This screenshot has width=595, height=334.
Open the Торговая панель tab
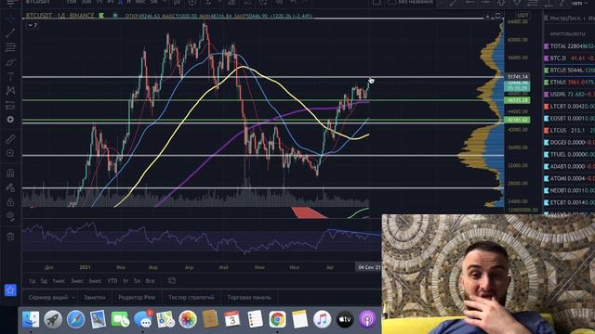tap(249, 298)
